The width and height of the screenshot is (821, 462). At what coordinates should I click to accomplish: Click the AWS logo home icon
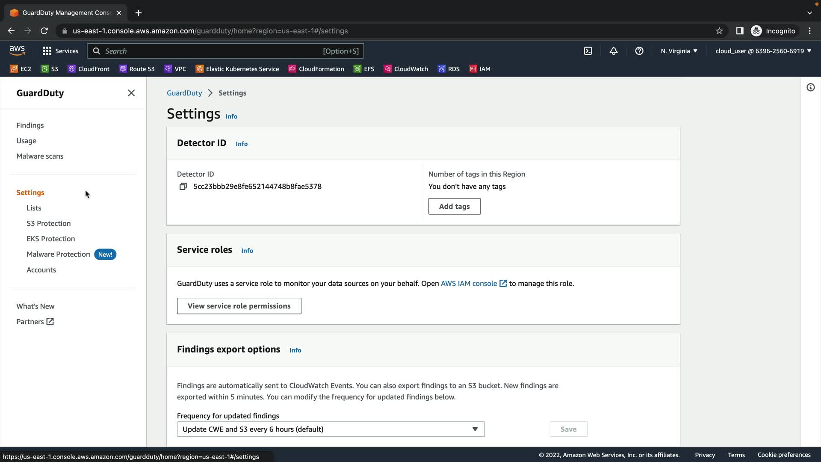[17, 50]
